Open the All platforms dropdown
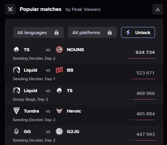The width and height of the screenshot is (167, 145). click(92, 32)
